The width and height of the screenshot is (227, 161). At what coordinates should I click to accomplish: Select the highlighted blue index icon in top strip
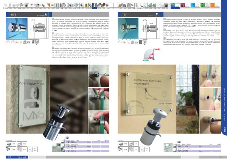pos(94,6)
